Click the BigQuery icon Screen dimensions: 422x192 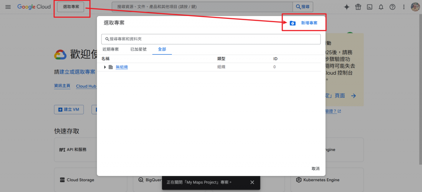click(x=141, y=180)
